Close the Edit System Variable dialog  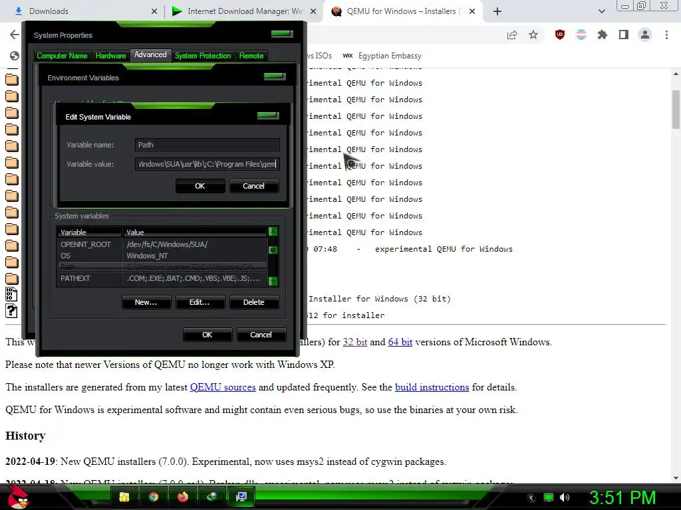267,116
